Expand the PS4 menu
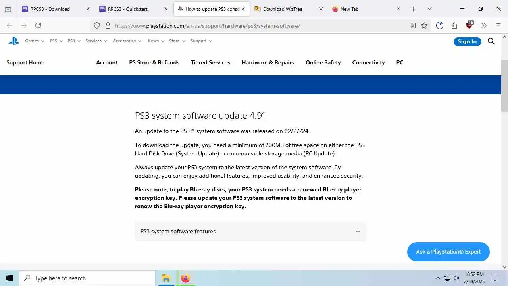508x286 pixels. 74,41
